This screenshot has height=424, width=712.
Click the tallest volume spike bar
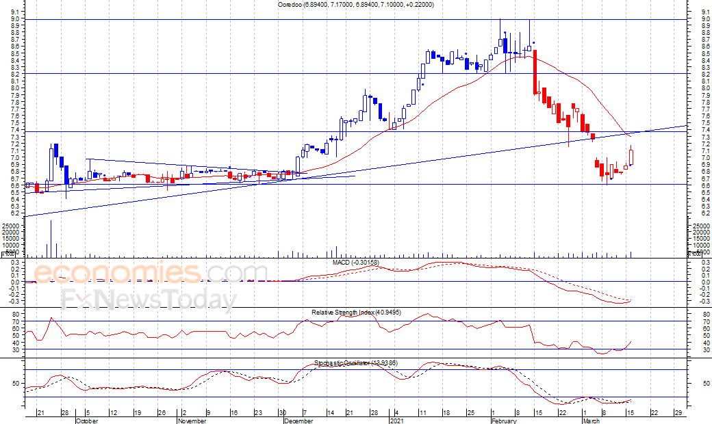[51, 239]
